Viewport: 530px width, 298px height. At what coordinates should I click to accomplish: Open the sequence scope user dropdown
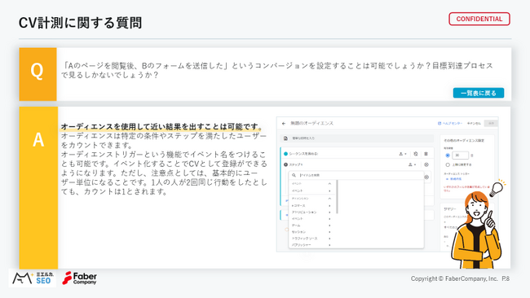[x=402, y=154]
